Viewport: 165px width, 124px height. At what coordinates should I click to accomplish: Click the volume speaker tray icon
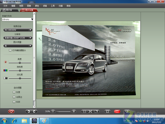(148, 121)
